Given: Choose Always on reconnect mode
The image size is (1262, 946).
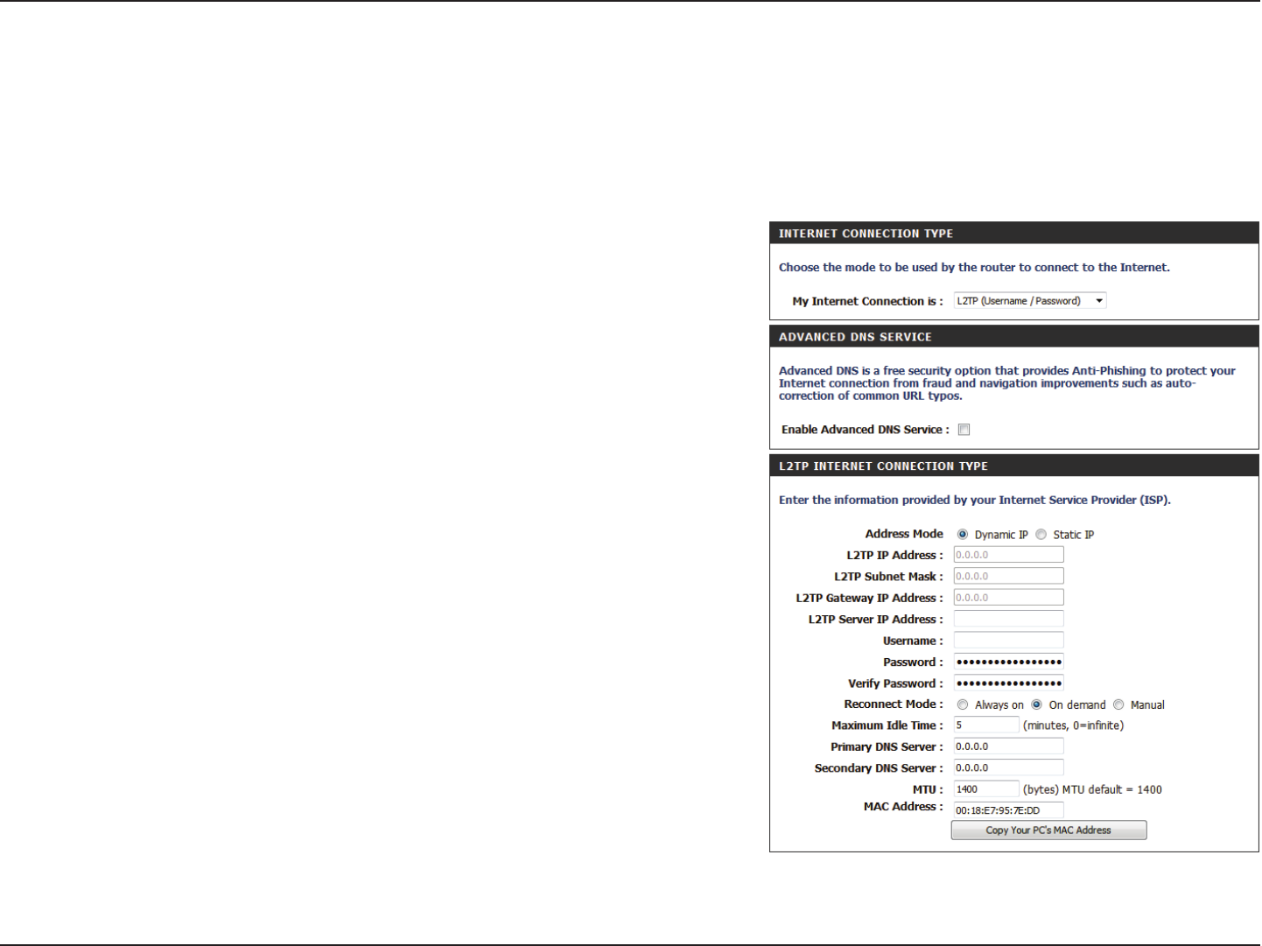Looking at the screenshot, I should [x=963, y=704].
